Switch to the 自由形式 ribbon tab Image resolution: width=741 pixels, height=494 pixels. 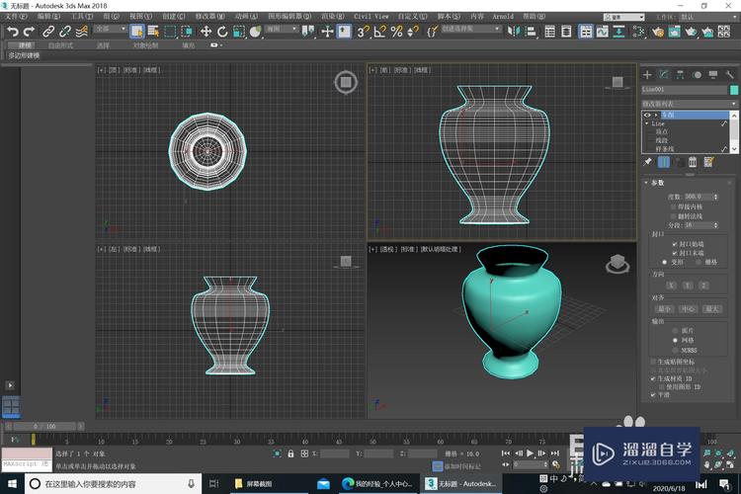click(x=60, y=45)
